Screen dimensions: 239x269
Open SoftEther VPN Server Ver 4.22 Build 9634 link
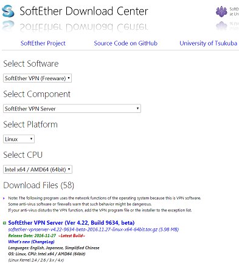71,223
